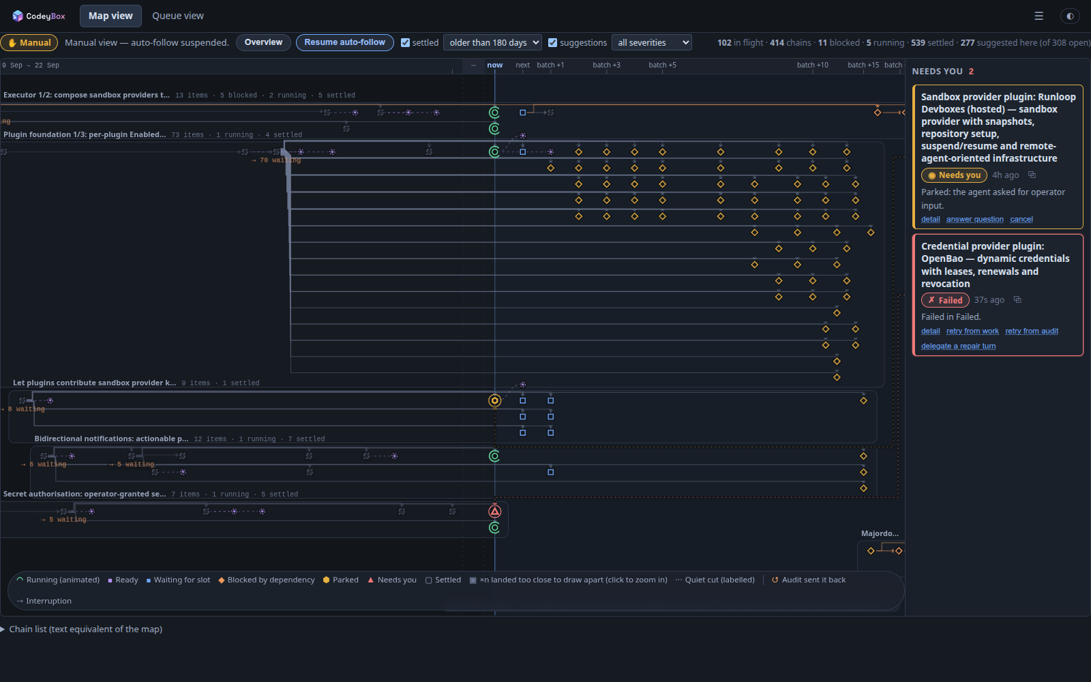Click the Majordo... chain diamond node
This screenshot has height=682, width=1091.
click(871, 550)
